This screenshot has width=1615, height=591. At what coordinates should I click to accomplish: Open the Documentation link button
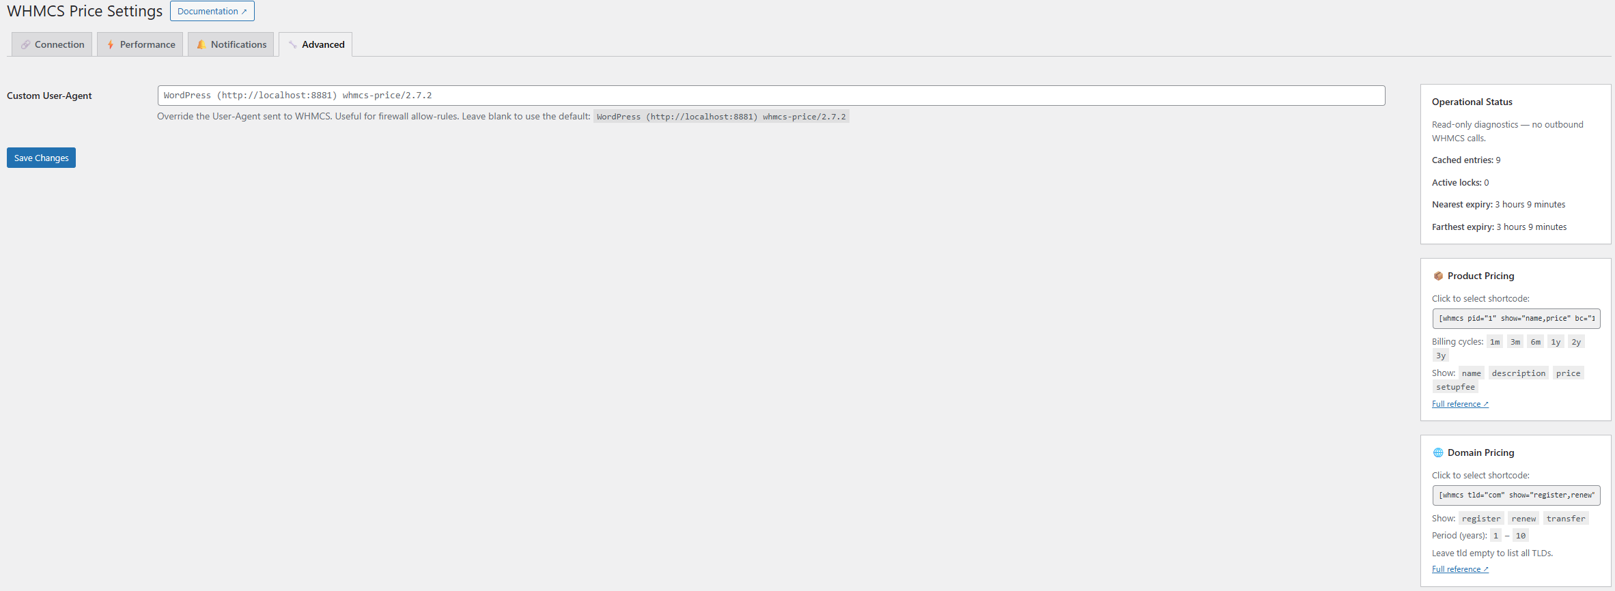click(212, 11)
